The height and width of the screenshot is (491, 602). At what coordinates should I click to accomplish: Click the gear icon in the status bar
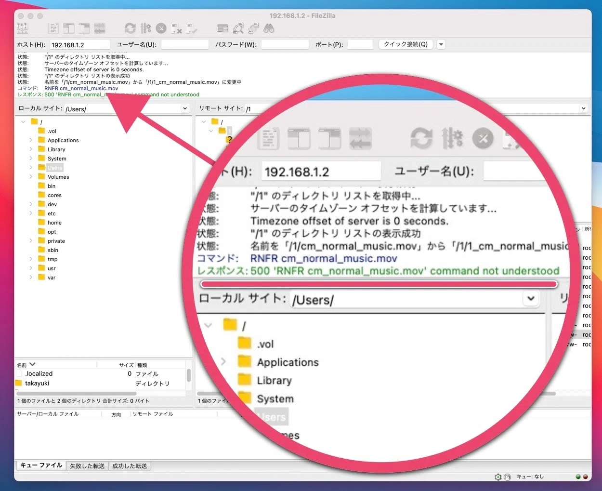498,477
